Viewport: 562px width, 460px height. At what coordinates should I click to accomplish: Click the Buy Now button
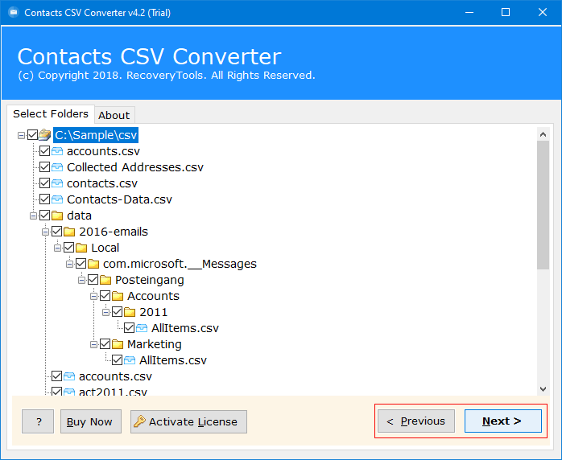(91, 421)
